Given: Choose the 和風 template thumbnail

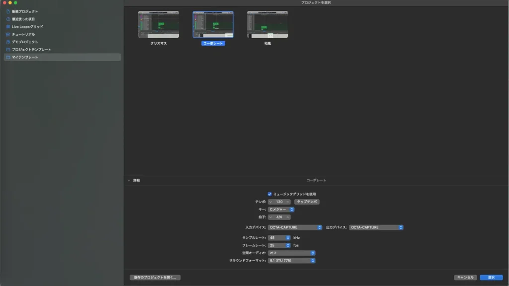Looking at the screenshot, I should coord(267,25).
